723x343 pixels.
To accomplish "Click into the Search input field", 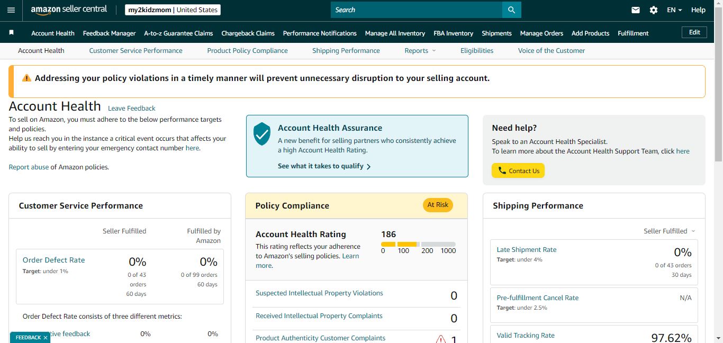I will tap(417, 10).
